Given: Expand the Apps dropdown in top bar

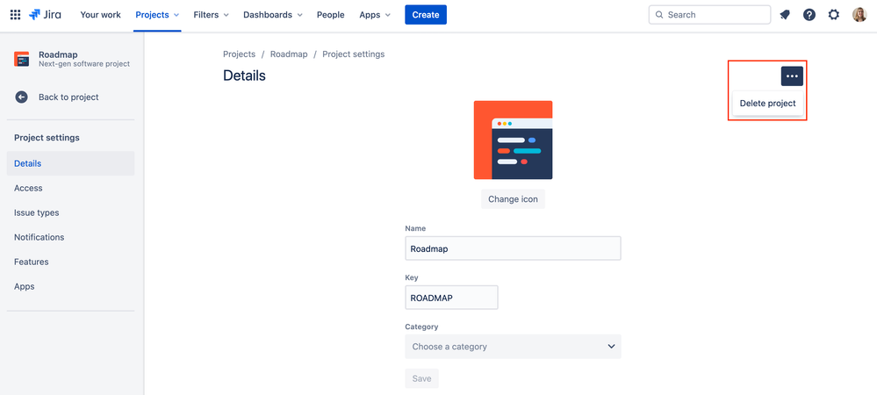Looking at the screenshot, I should click(375, 15).
